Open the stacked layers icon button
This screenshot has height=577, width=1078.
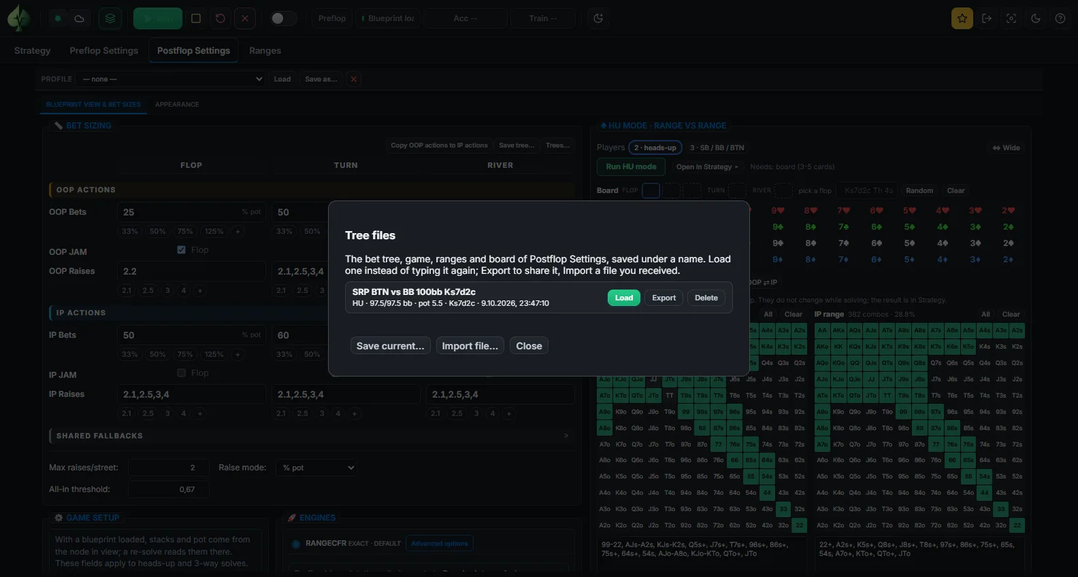pyautogui.click(x=110, y=18)
